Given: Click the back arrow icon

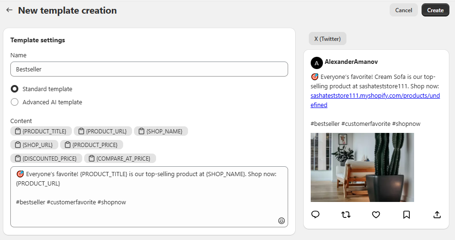Looking at the screenshot, I should click(9, 10).
